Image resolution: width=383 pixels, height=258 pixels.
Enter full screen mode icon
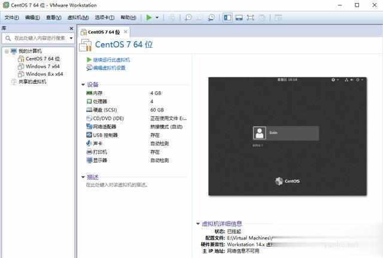(x=250, y=17)
